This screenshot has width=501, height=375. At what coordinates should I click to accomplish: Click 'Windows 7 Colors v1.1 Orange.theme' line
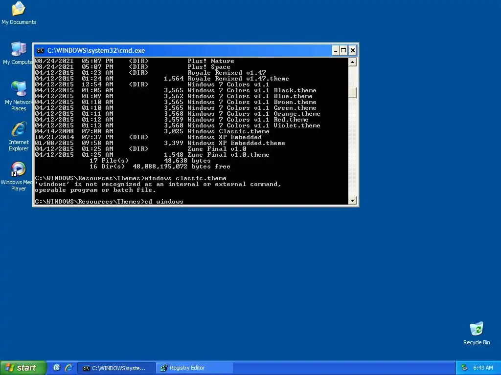pyautogui.click(x=178, y=114)
